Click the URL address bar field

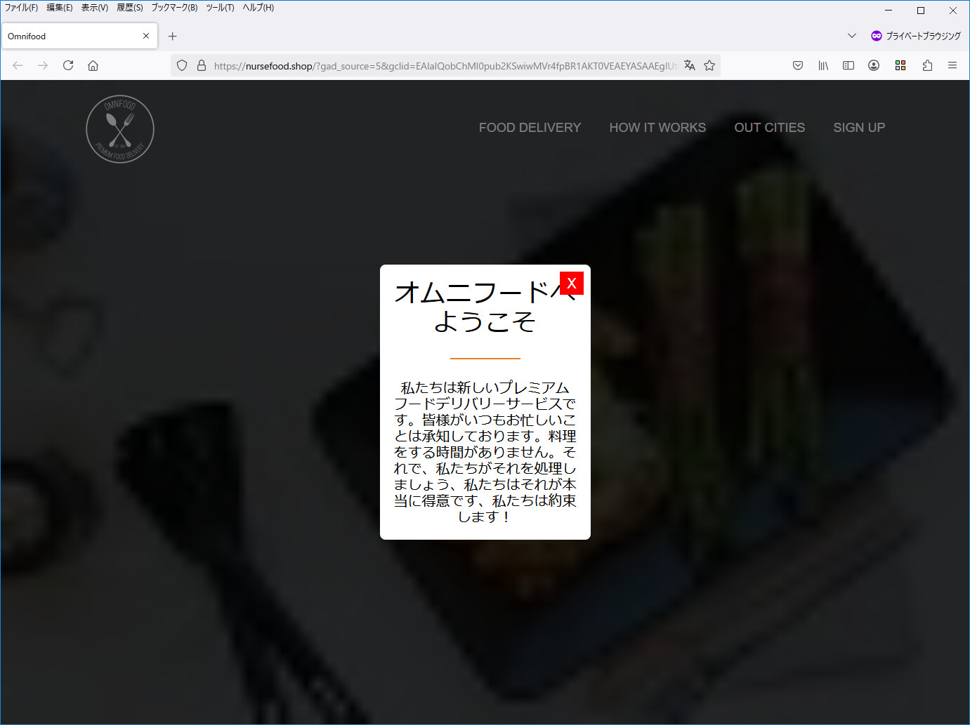pos(443,66)
